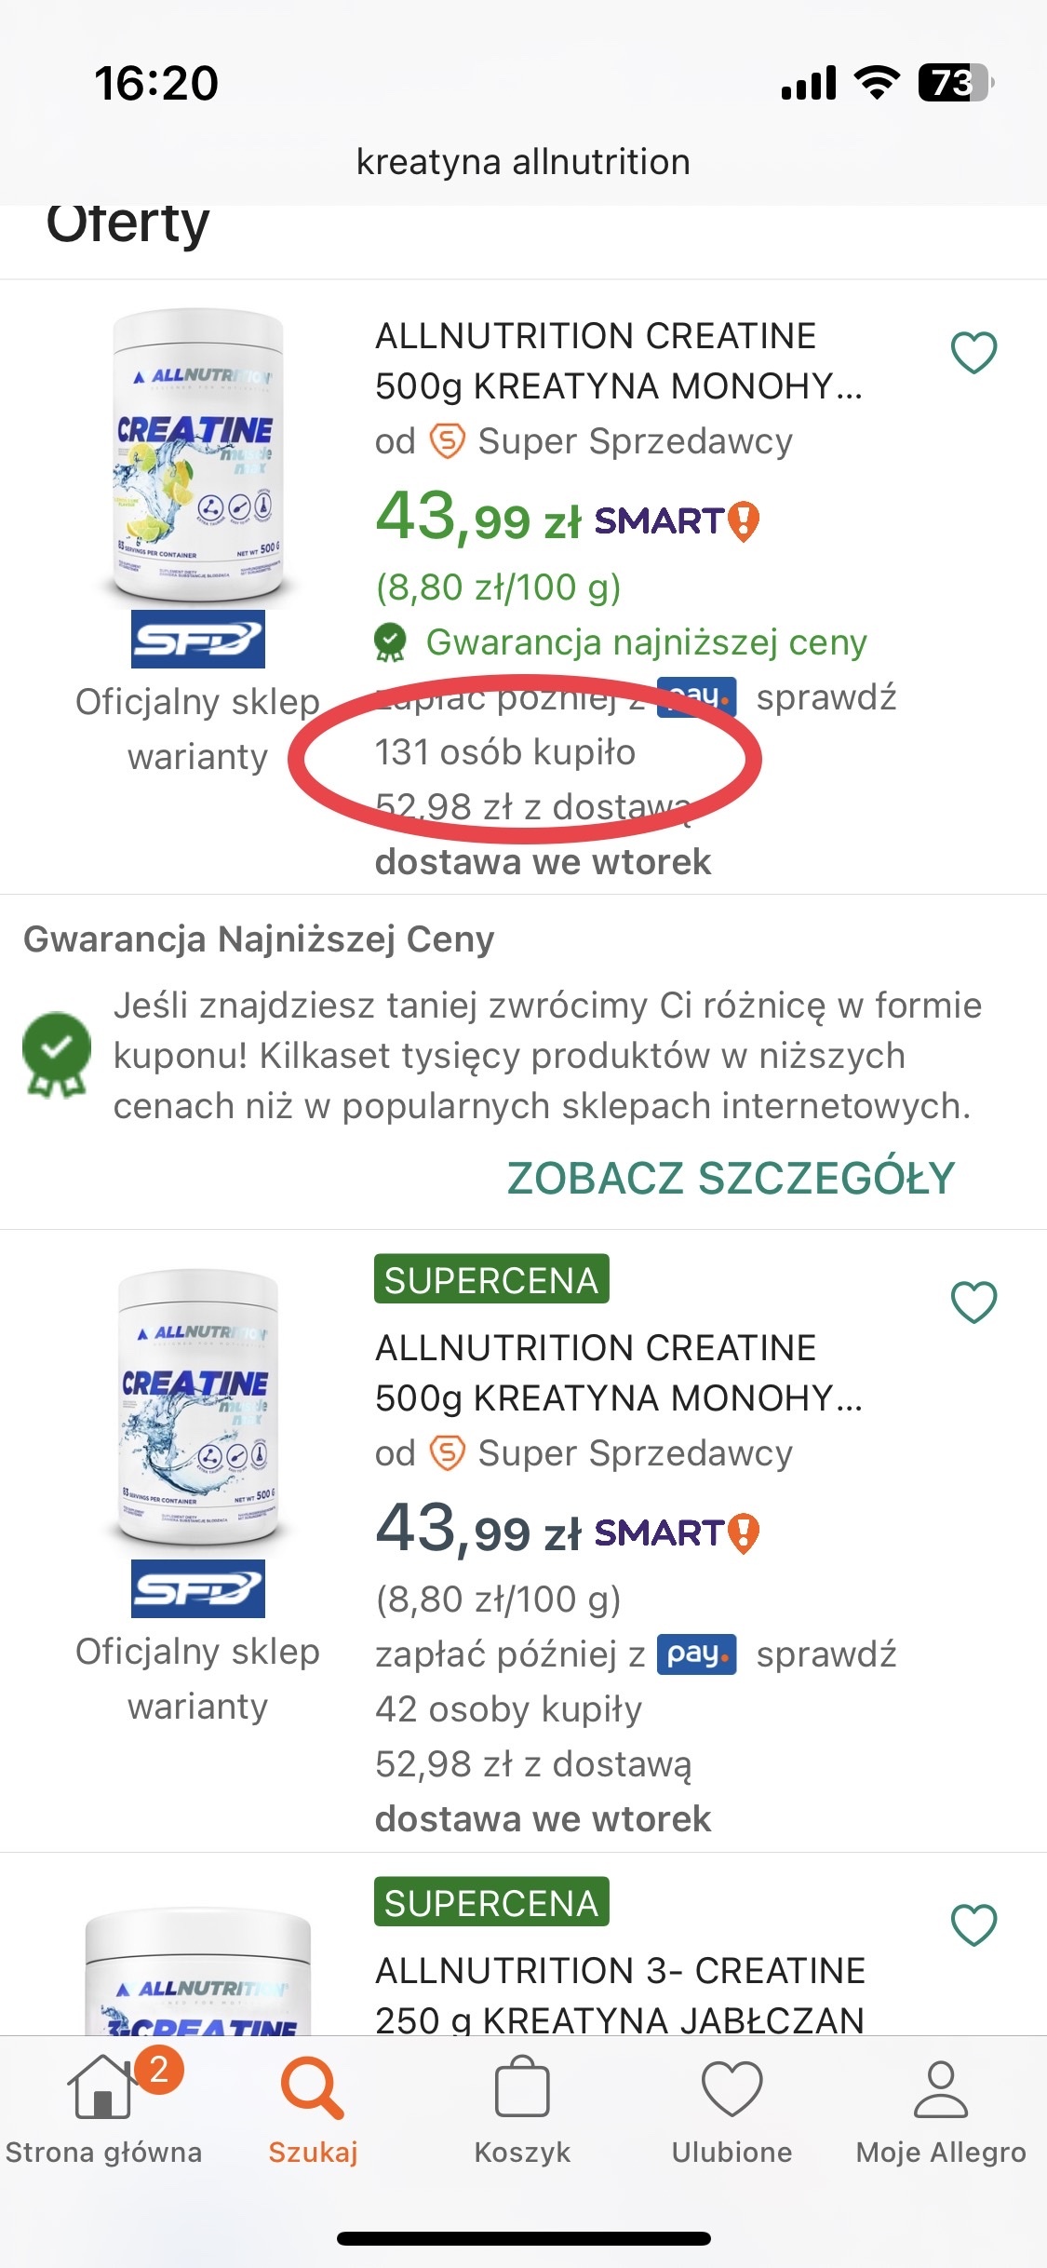1047x2268 pixels.
Task: Expand warianty for second creatine offer
Action: coord(197,1707)
